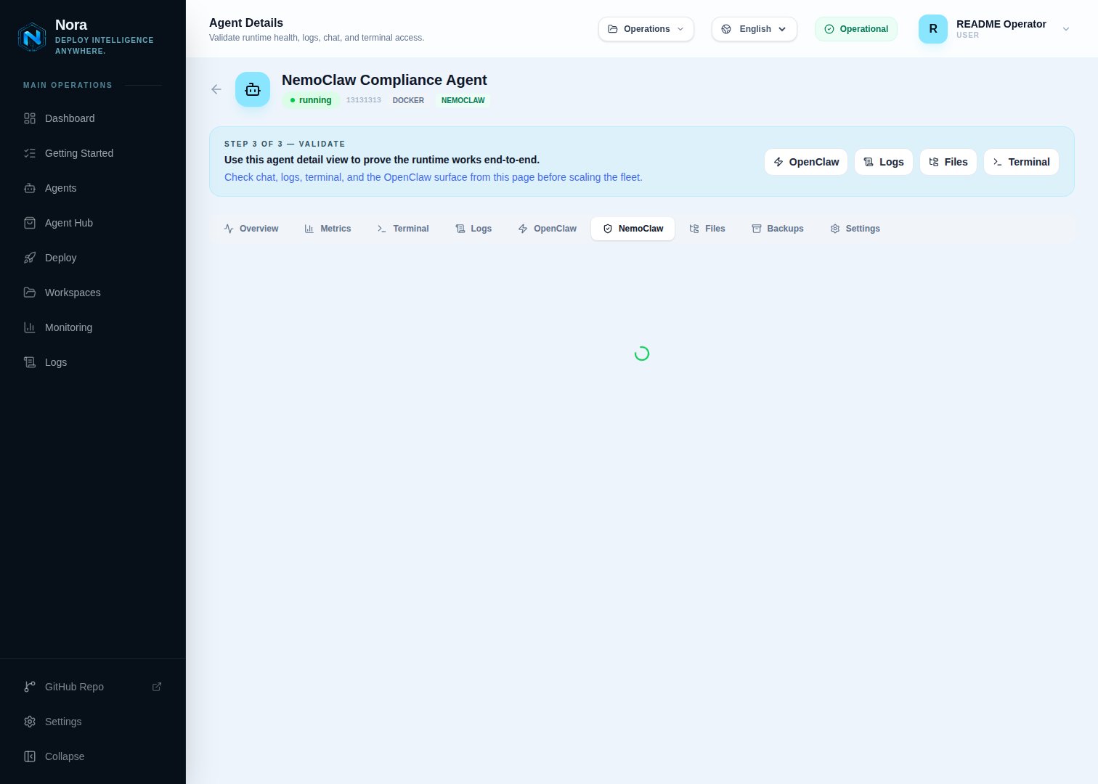Click the Nora logo icon
Image resolution: width=1098 pixels, height=784 pixels.
point(32,37)
